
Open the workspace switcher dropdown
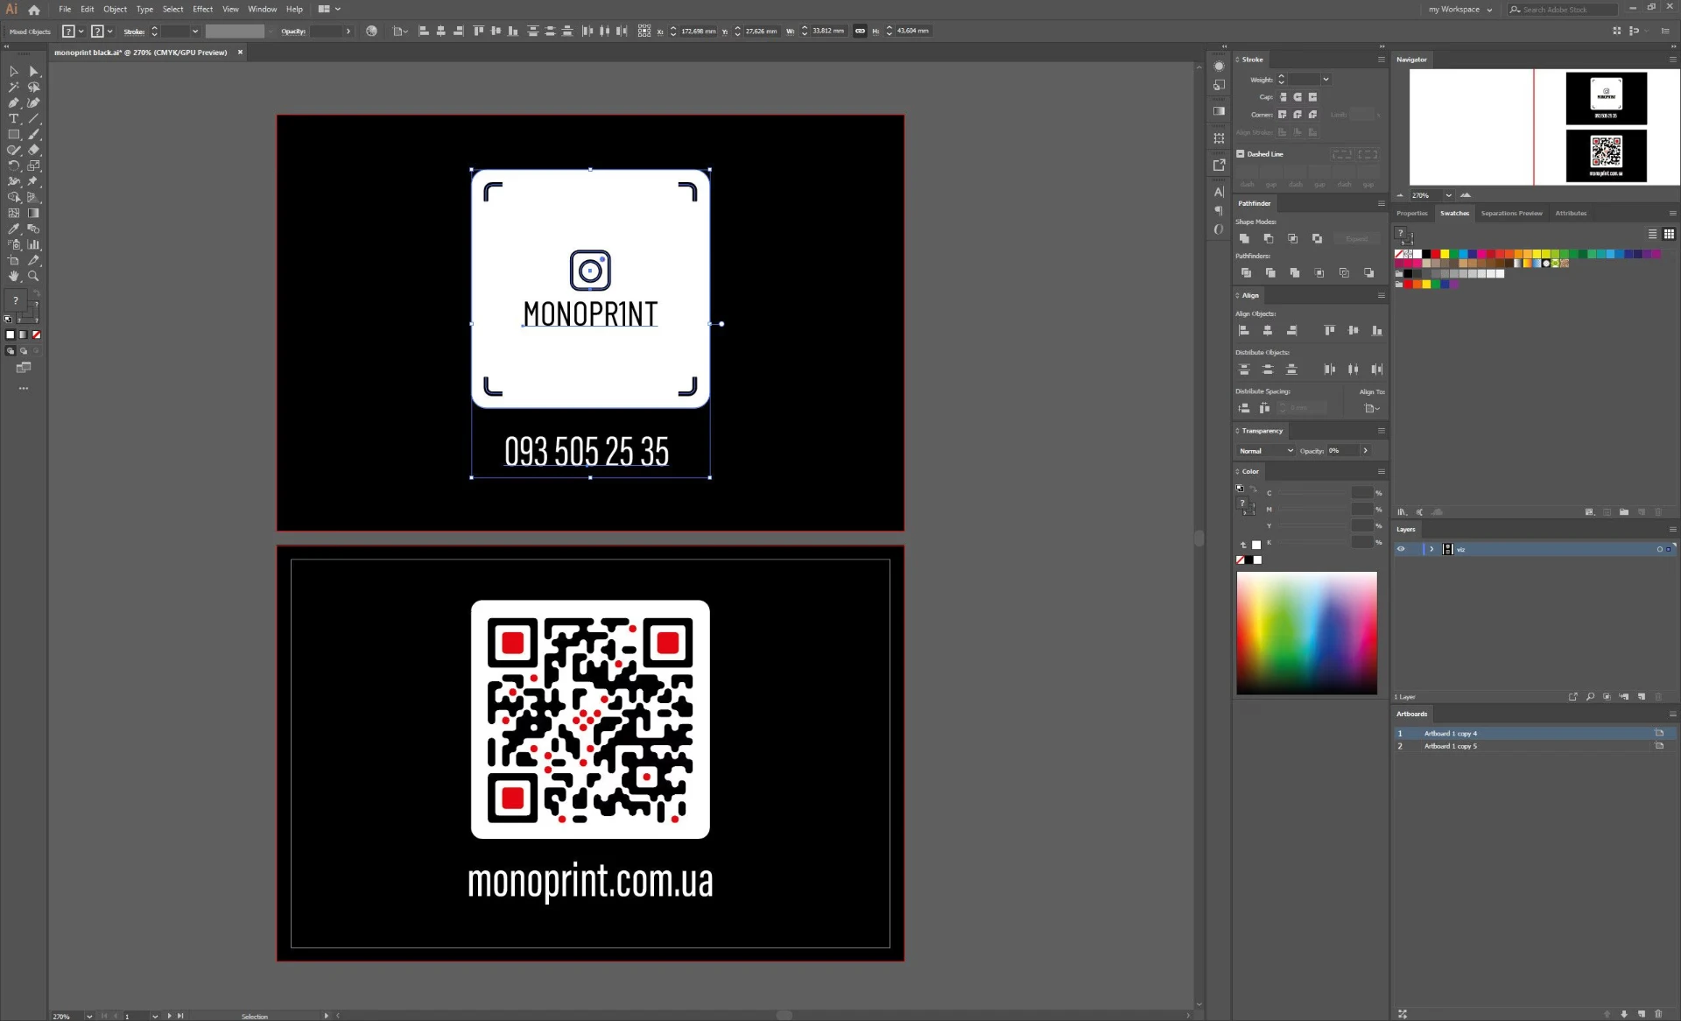click(1460, 10)
